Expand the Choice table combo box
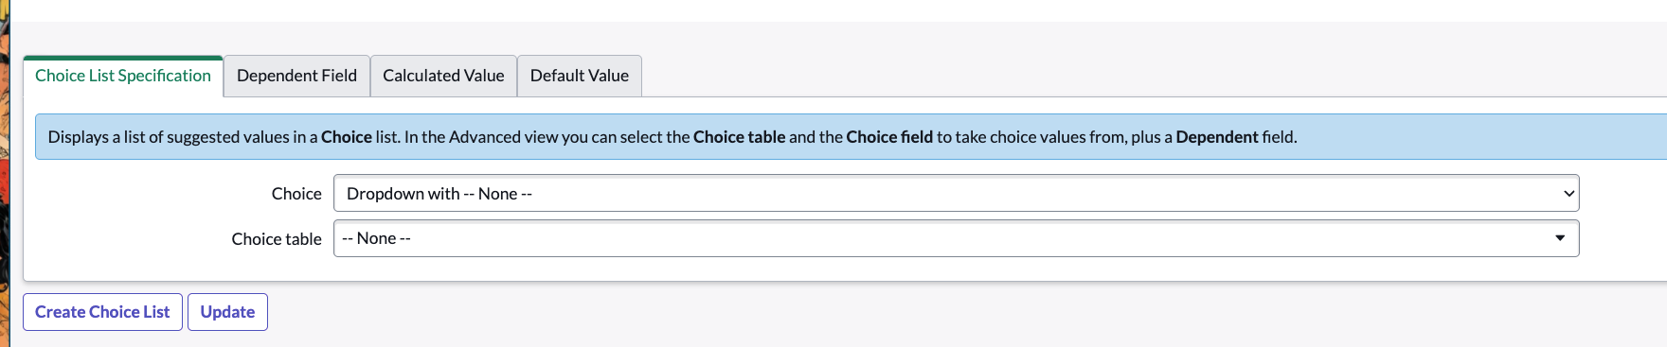The height and width of the screenshot is (347, 1667). point(956,238)
